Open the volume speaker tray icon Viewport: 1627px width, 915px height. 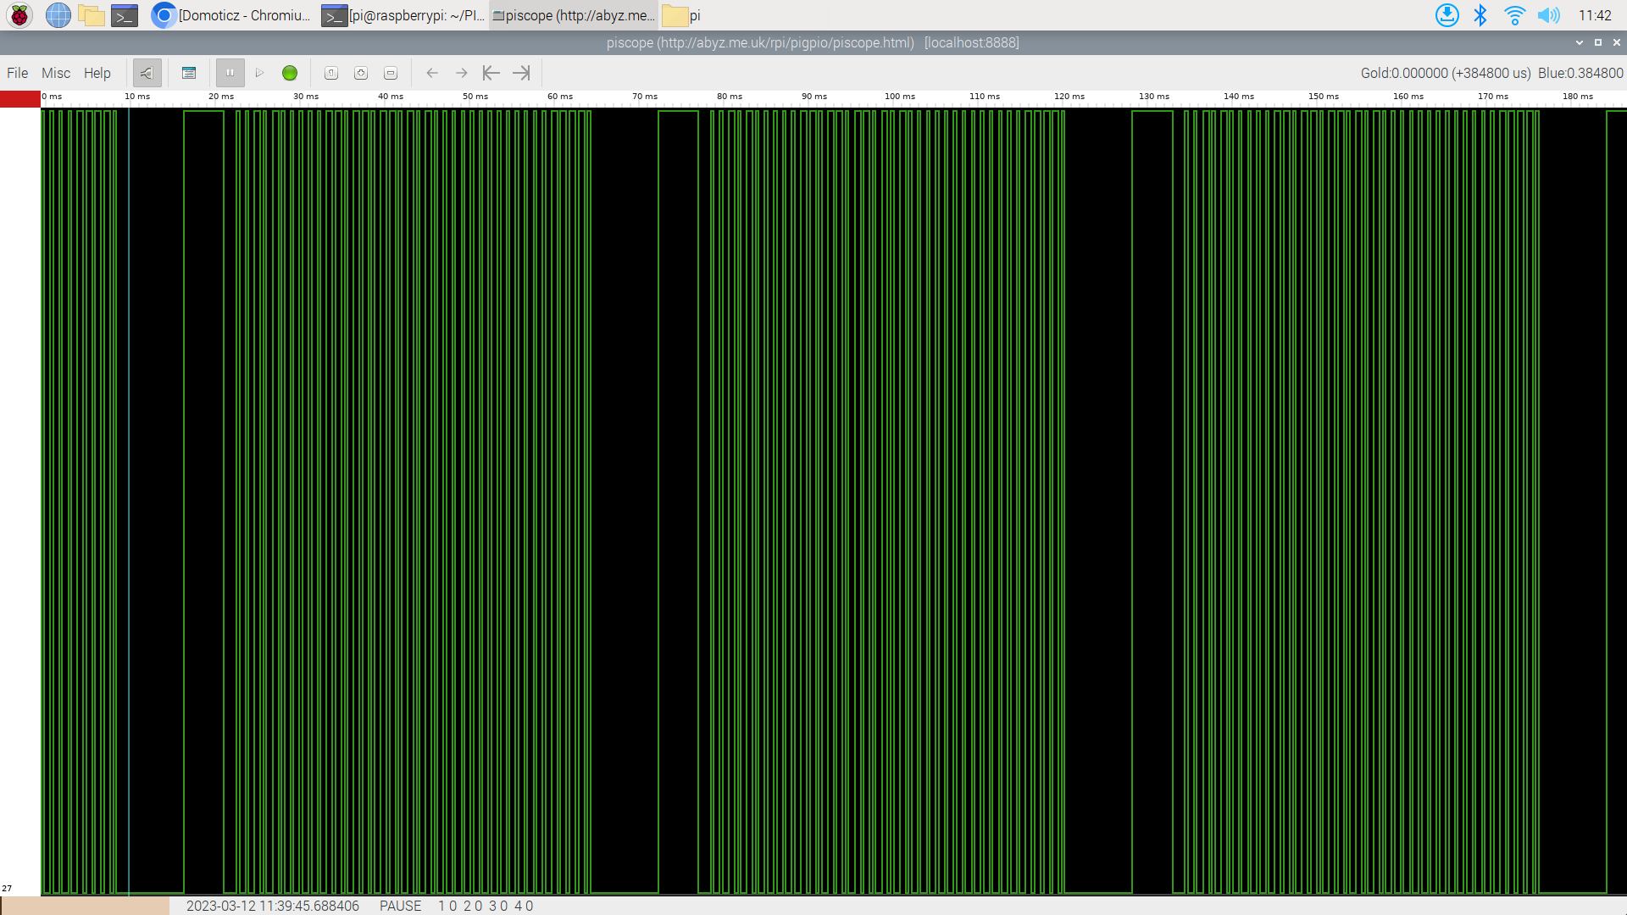click(x=1548, y=15)
